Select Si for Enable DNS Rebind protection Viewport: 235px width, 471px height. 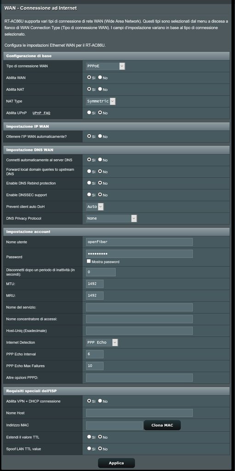tap(89, 183)
